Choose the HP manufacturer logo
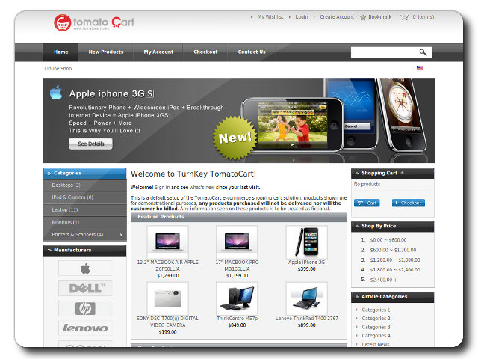 tap(85, 308)
